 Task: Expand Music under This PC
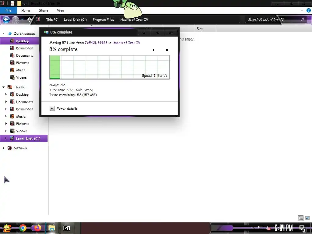click(6, 116)
